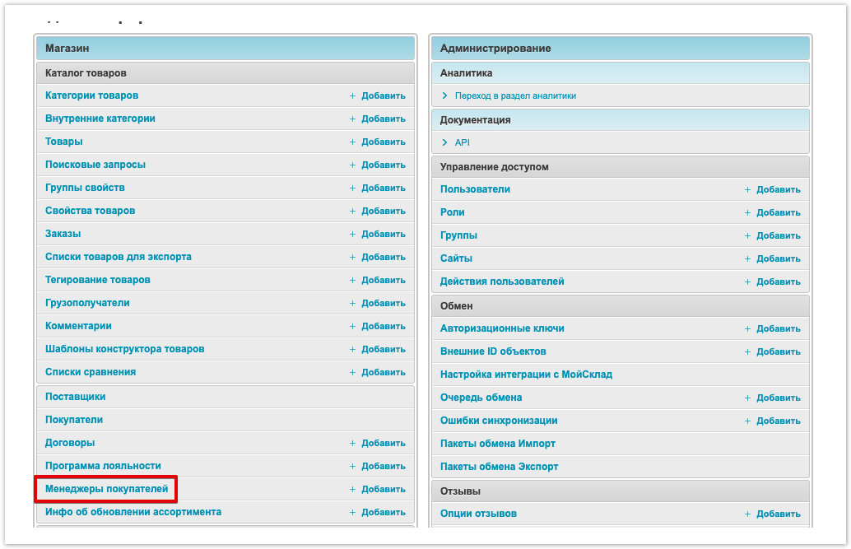The width and height of the screenshot is (851, 549).
Task: Open the Каталог товаров section header
Action: coord(86,73)
